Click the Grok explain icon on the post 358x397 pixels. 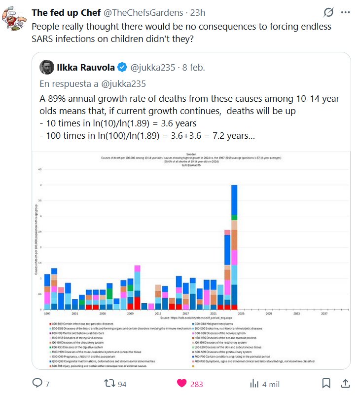tap(328, 12)
